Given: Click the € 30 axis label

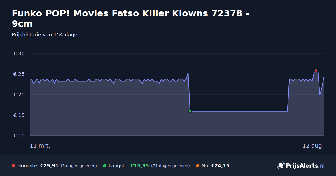Looking at the screenshot, I should [x=19, y=54].
